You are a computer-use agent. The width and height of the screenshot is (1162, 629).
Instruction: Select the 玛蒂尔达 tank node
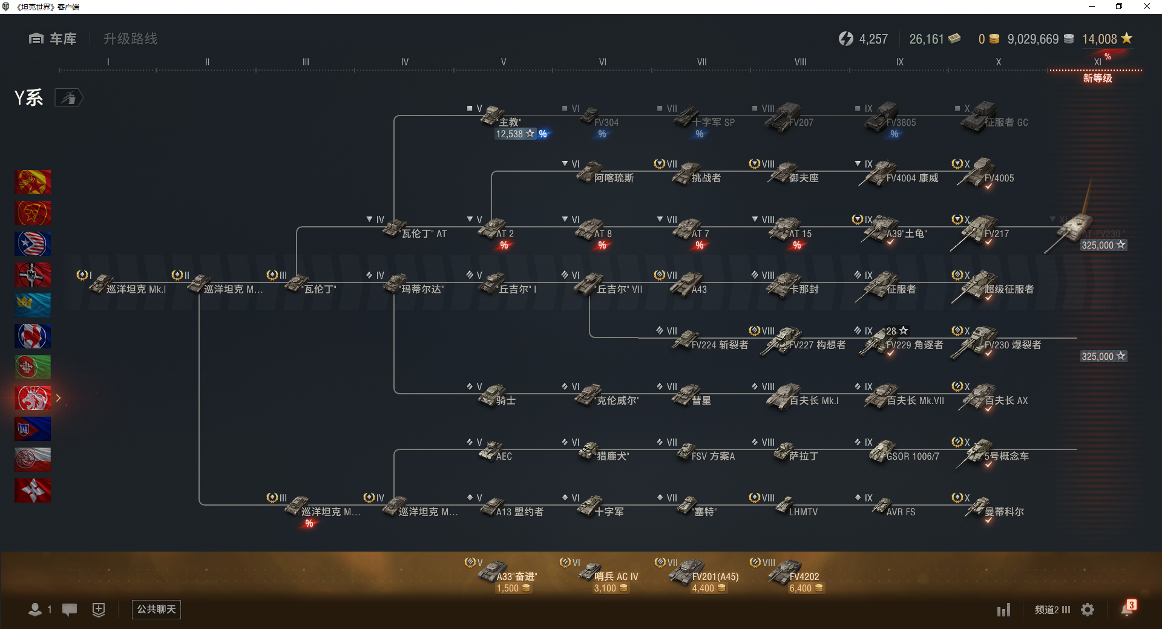[405, 284]
